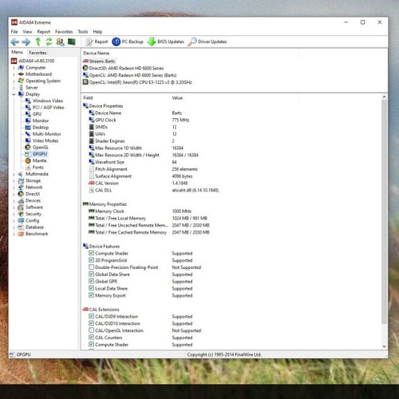Expand the Multimedia tree node
Screen dimensions: 399x399
pyautogui.click(x=14, y=174)
